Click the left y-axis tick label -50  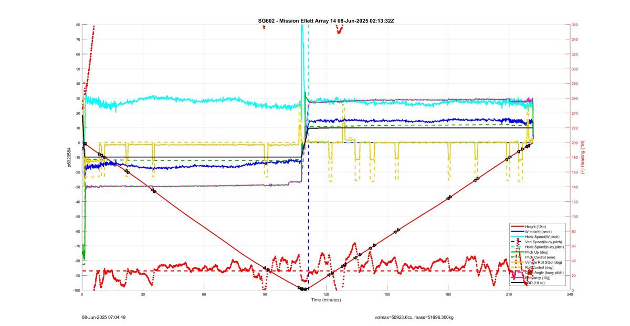point(77,216)
